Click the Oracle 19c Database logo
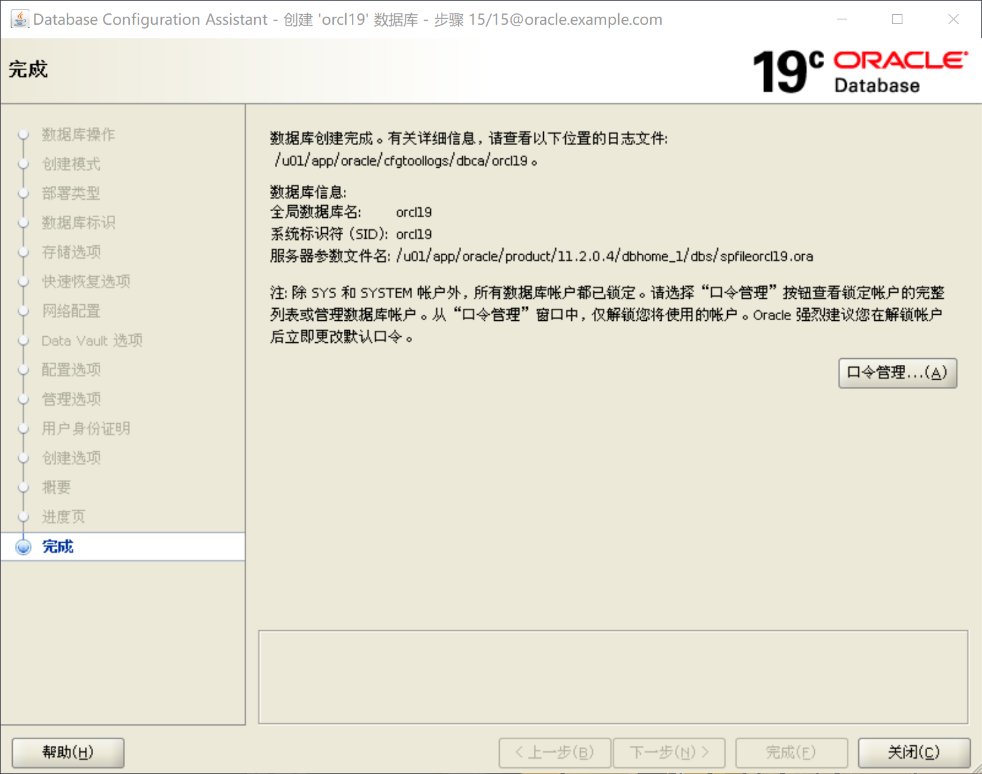This screenshot has width=982, height=774. pyautogui.click(x=860, y=72)
